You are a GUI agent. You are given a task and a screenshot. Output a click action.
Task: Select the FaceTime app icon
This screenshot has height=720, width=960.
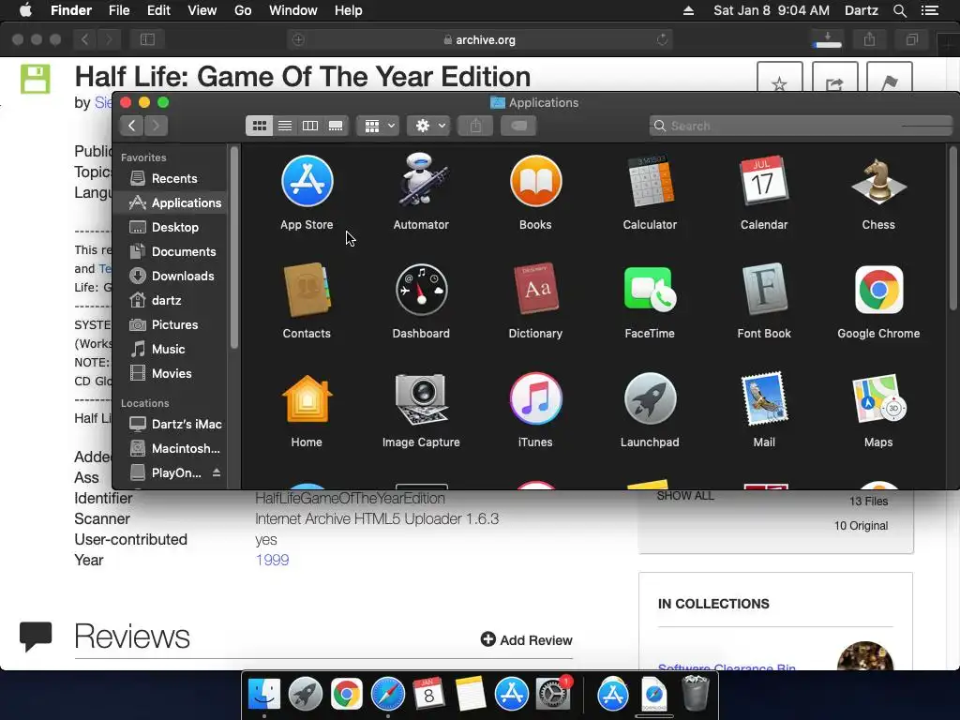(650, 290)
